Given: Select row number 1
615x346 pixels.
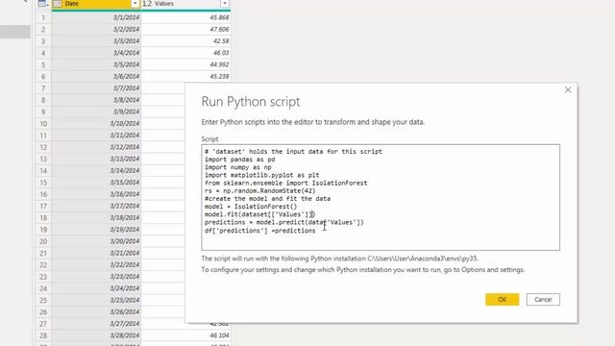Looking at the screenshot, I should (43, 17).
